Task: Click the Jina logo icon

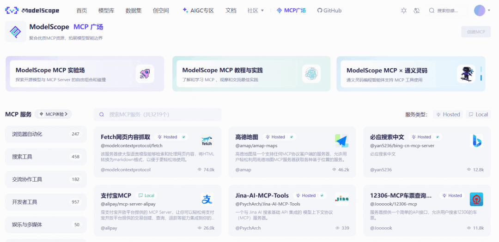Action: [x=341, y=199]
